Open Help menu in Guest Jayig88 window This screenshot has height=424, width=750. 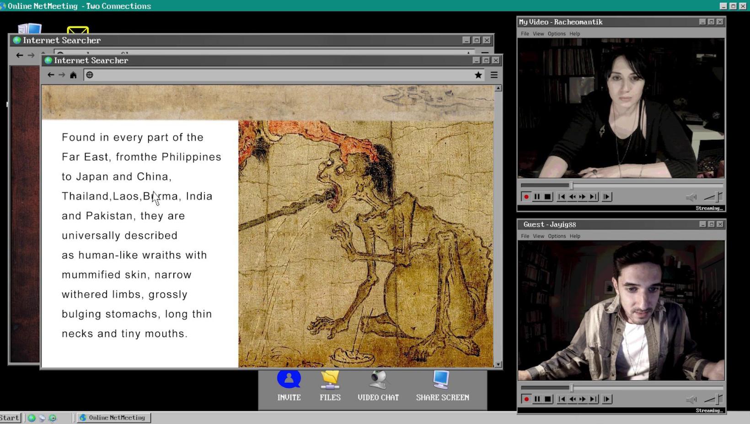coord(575,236)
